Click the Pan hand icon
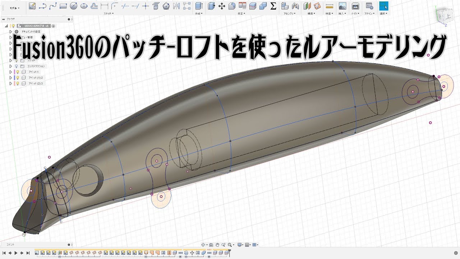This screenshot has height=259, width=460. tap(217, 245)
